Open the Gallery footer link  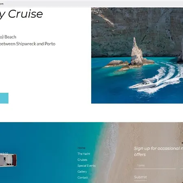[x=82, y=172]
